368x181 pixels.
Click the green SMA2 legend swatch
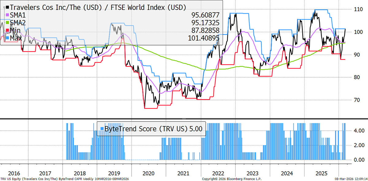(7, 22)
